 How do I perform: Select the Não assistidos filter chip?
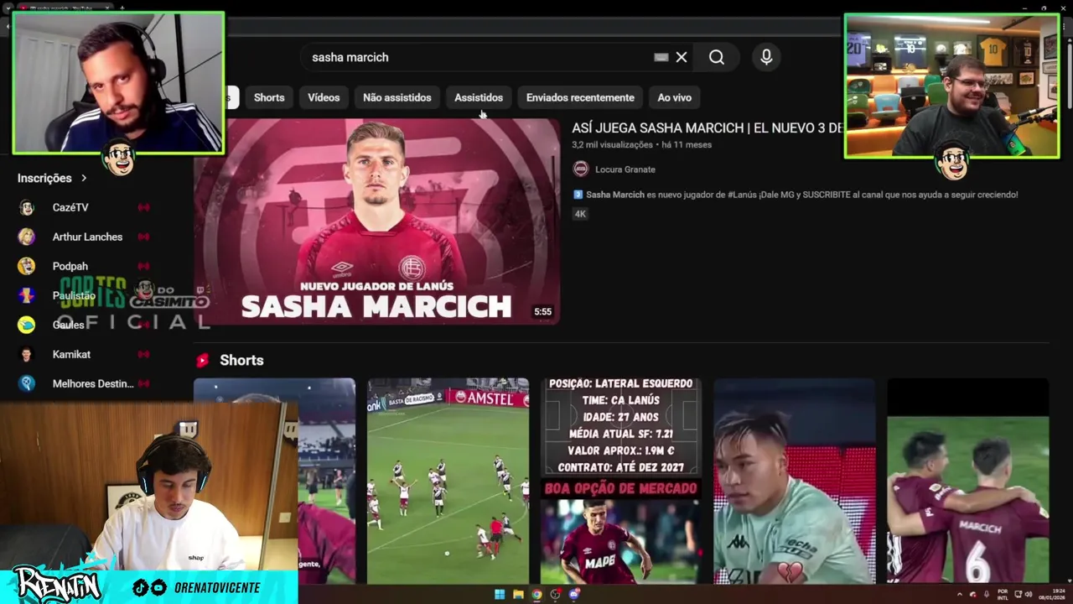(x=397, y=97)
